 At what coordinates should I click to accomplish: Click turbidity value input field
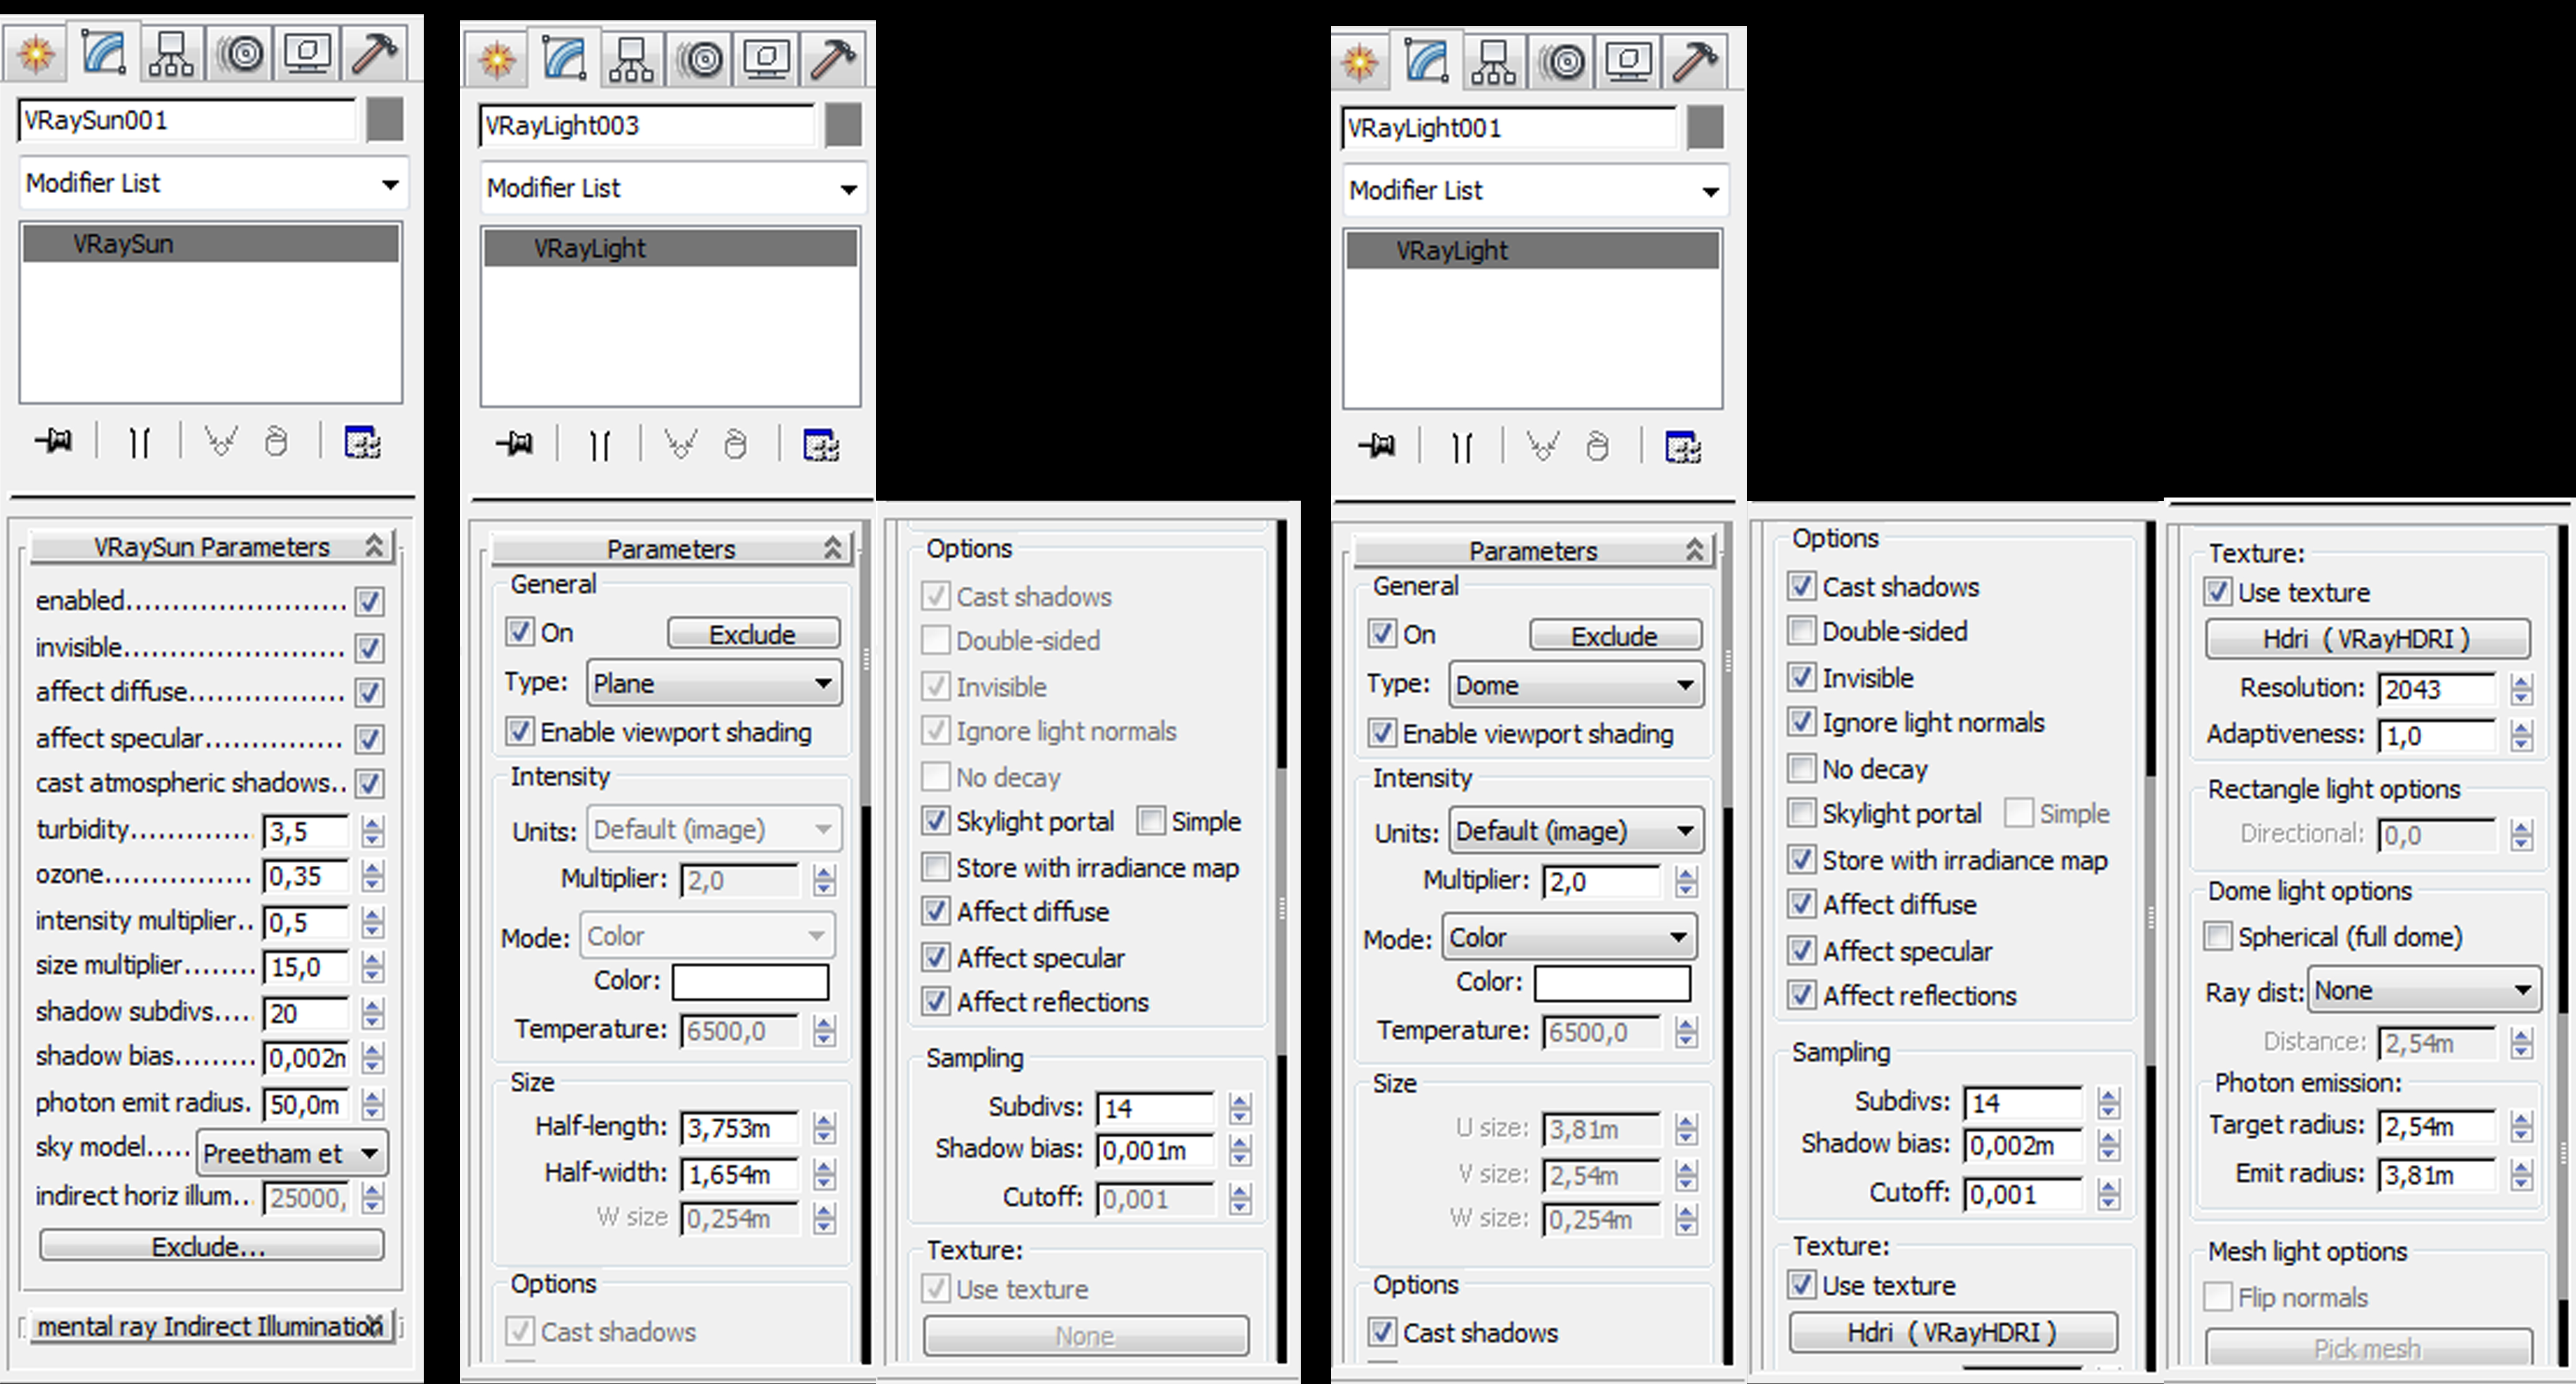(x=305, y=831)
